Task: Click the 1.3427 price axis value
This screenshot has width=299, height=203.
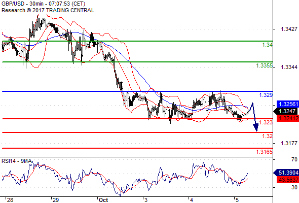Action: coord(289,29)
